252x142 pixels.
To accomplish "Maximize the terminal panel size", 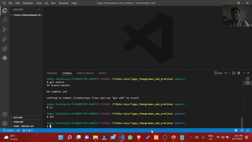I will [x=244, y=73].
